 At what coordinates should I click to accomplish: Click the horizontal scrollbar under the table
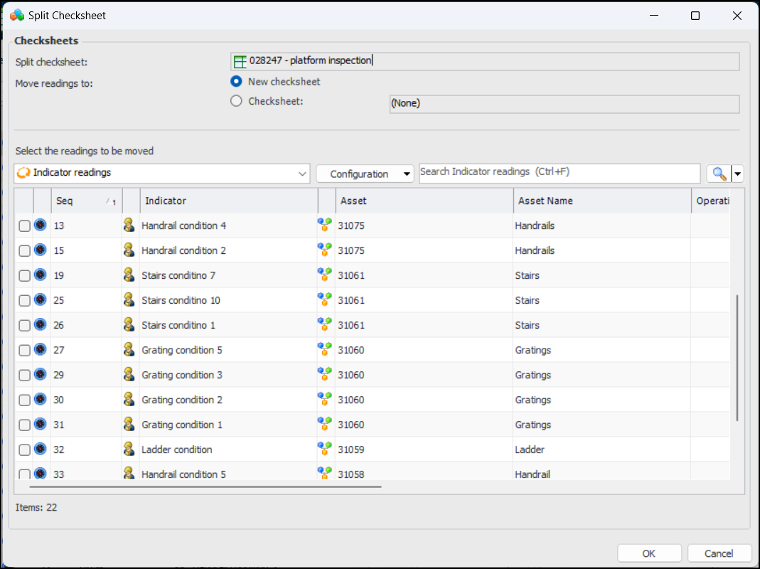click(206, 487)
